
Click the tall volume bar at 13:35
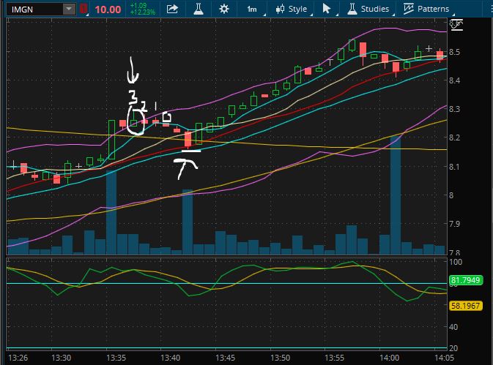pos(111,212)
